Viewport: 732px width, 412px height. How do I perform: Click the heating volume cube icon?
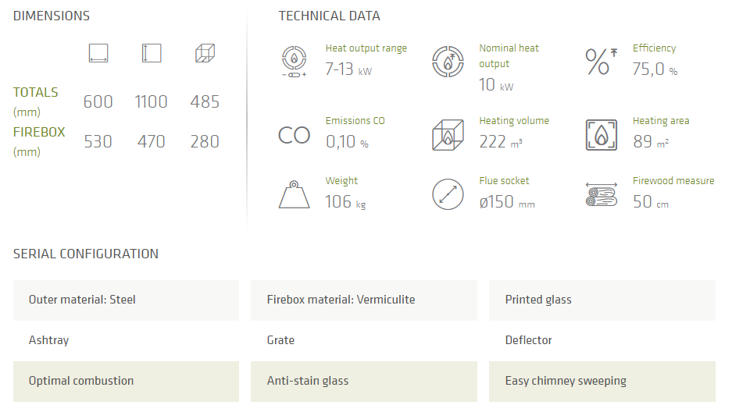(448, 134)
